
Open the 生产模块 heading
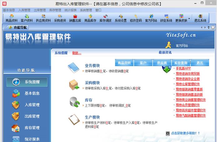(x=92, y=117)
